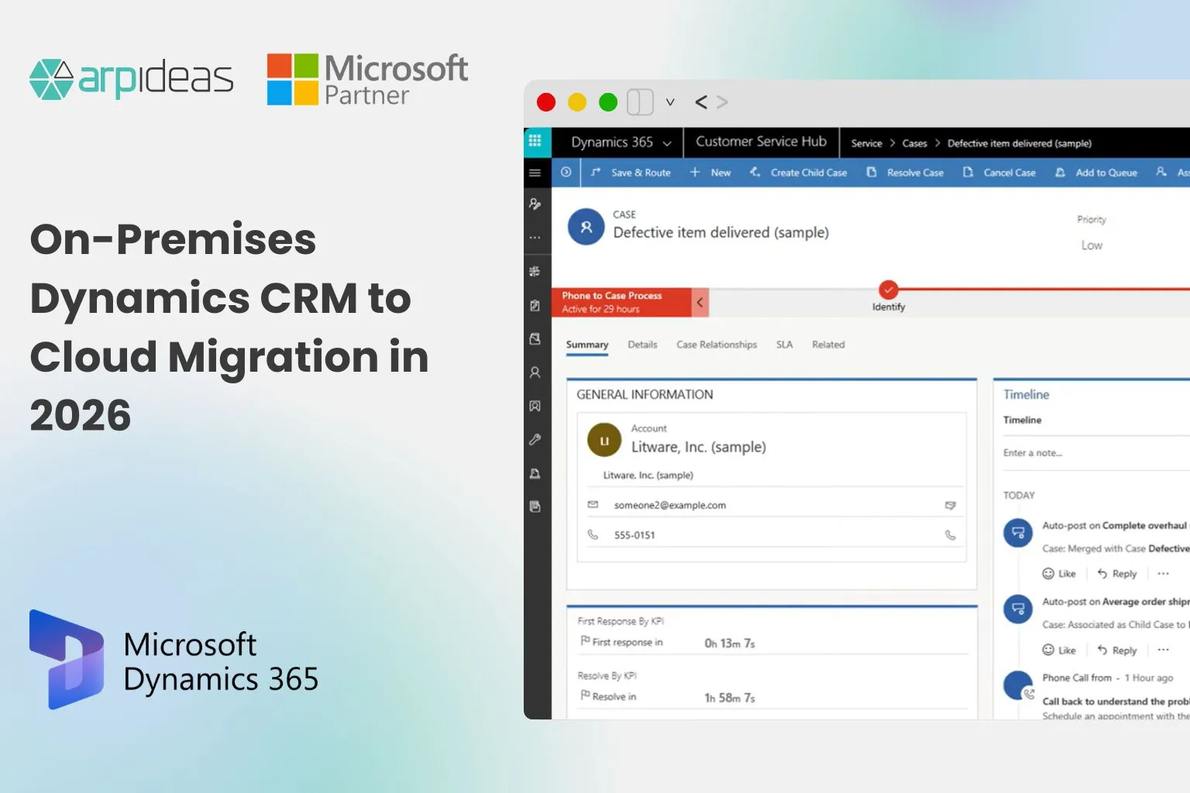Screen dimensions: 1190x793
Task: Like the Average order auto-post
Action: tap(1059, 650)
